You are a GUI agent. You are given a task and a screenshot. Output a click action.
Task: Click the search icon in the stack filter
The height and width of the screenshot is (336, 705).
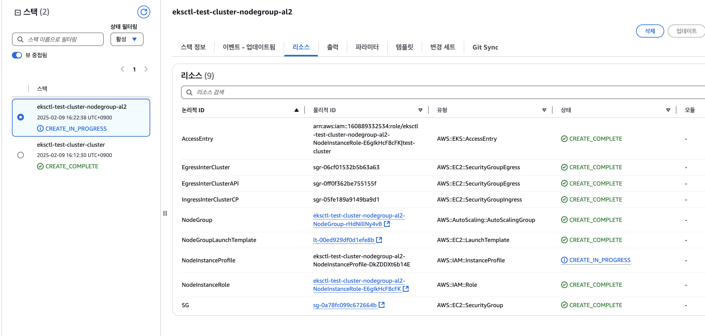20,39
